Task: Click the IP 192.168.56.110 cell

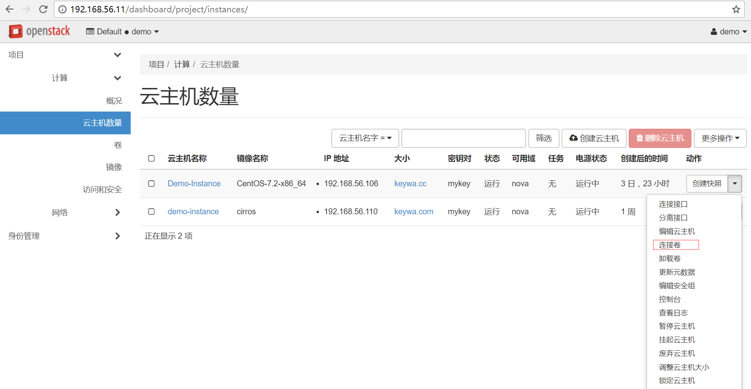Action: click(x=351, y=211)
